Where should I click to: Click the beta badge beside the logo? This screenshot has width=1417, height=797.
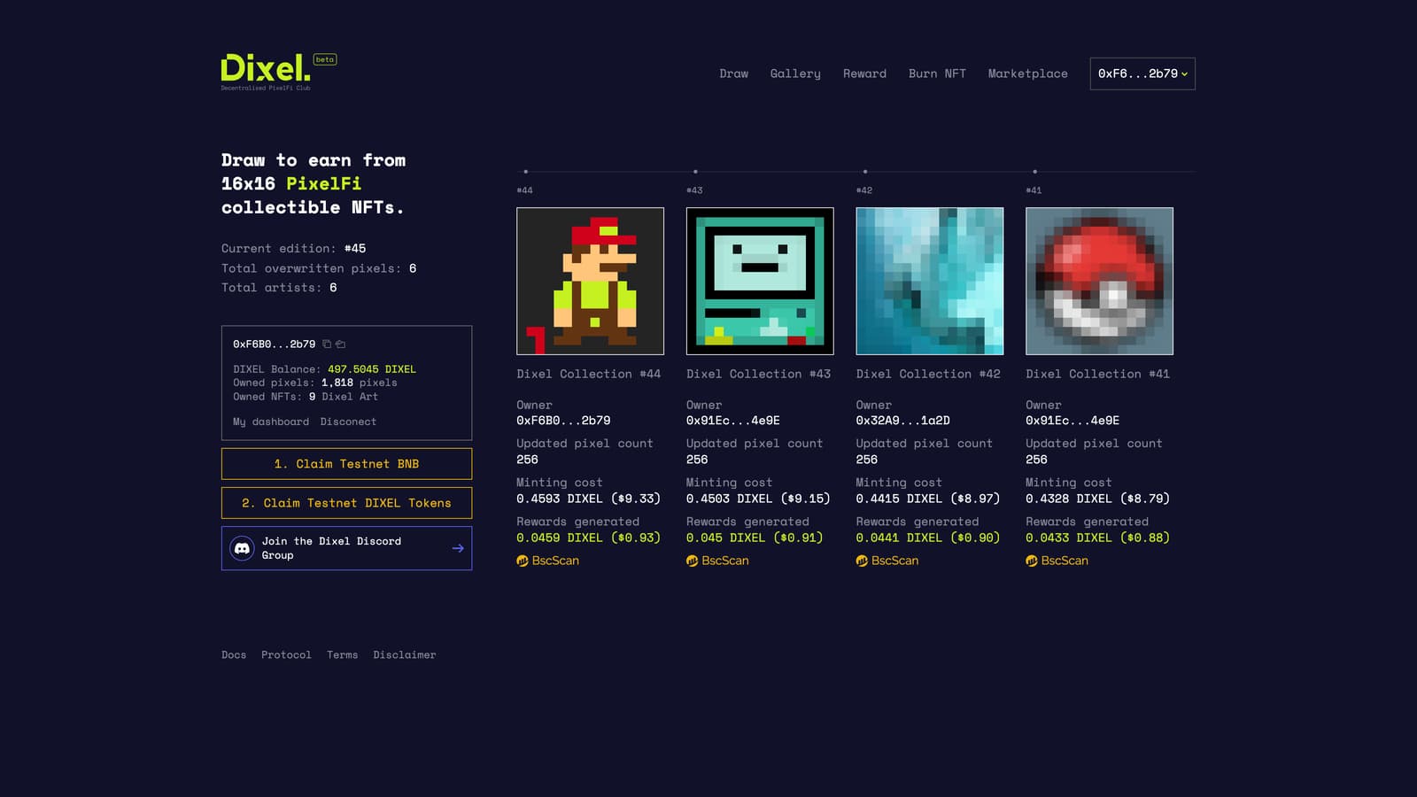[325, 59]
